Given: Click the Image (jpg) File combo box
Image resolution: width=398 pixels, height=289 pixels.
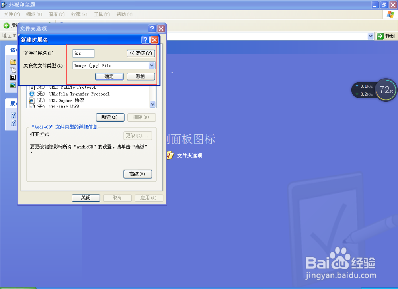Looking at the screenshot, I should point(113,66).
